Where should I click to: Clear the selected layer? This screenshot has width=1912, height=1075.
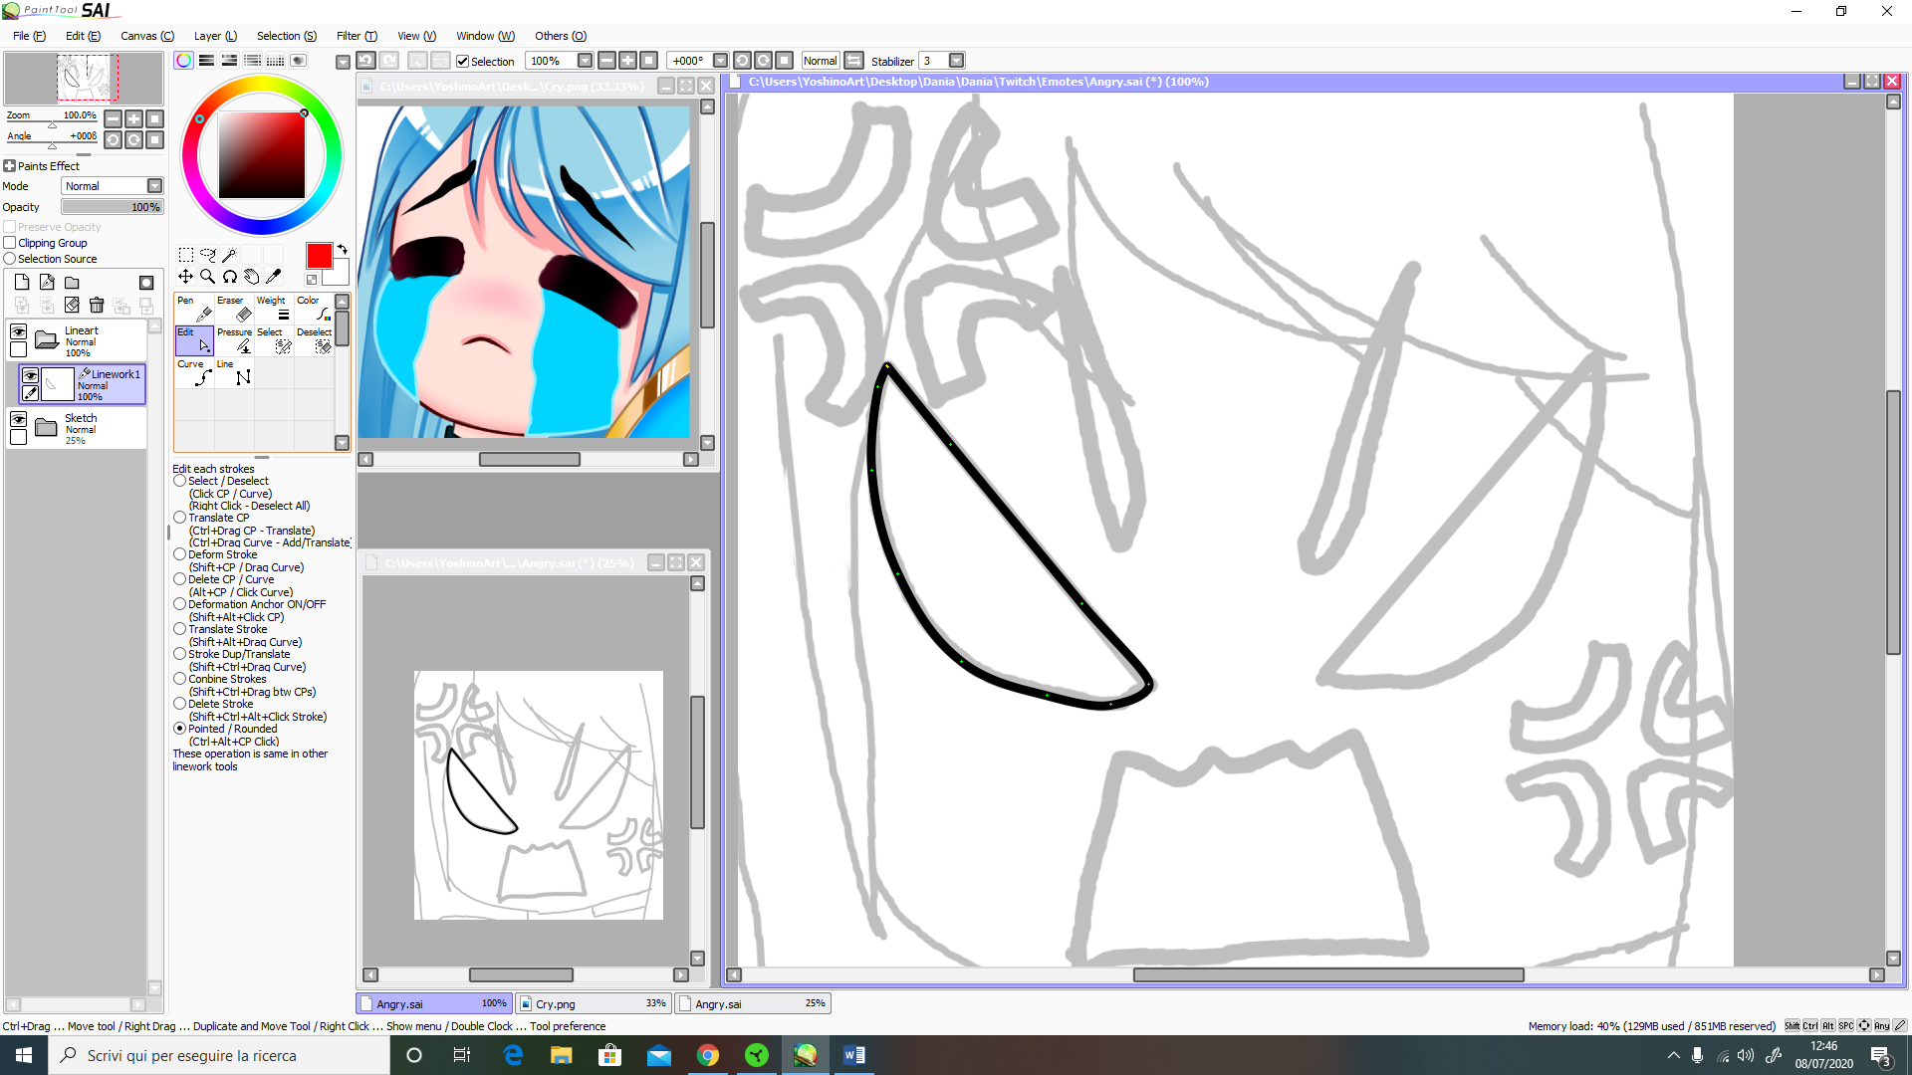[72, 306]
